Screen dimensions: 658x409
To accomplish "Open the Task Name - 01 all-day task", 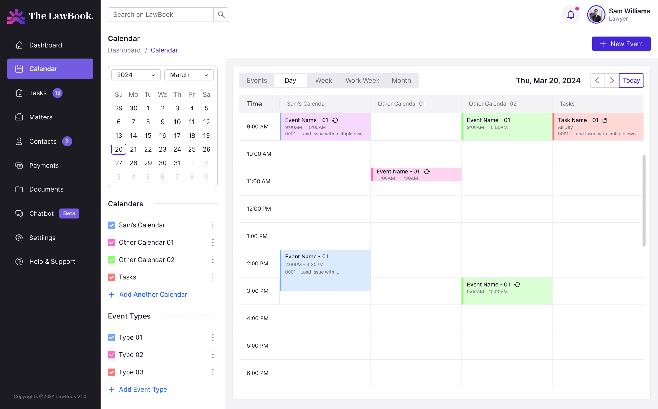I will click(x=598, y=126).
